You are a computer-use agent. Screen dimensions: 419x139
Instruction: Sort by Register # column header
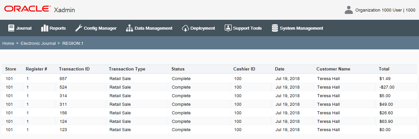[x=36, y=69]
